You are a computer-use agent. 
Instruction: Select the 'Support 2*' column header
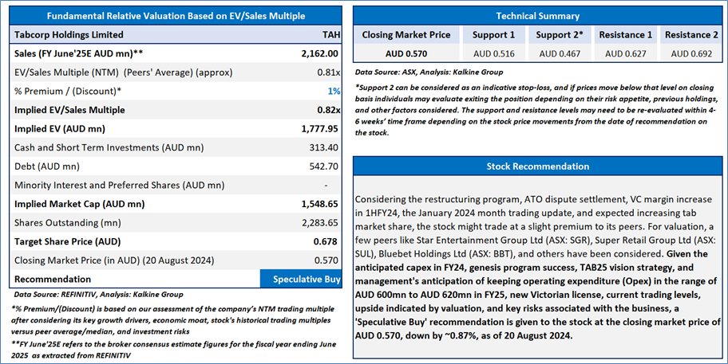pos(560,35)
